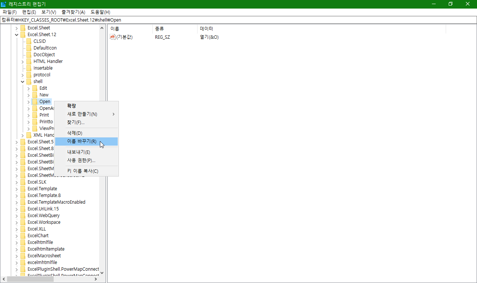Screen dimensions: 477x283
Task: Choose 확장 in the context menu
Action: [x=86, y=106]
